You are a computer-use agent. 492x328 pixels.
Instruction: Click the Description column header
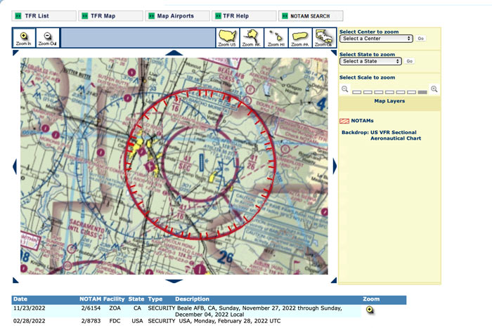pyautogui.click(x=192, y=299)
